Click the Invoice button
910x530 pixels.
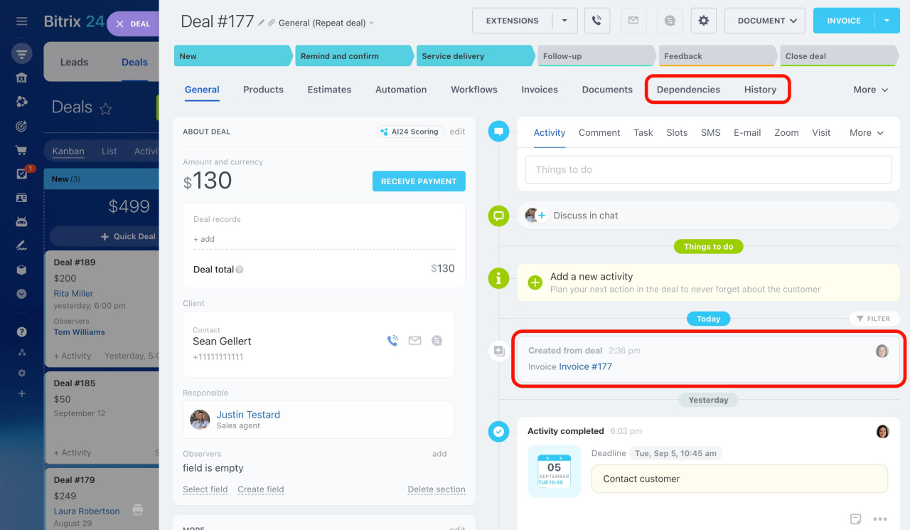(x=844, y=21)
